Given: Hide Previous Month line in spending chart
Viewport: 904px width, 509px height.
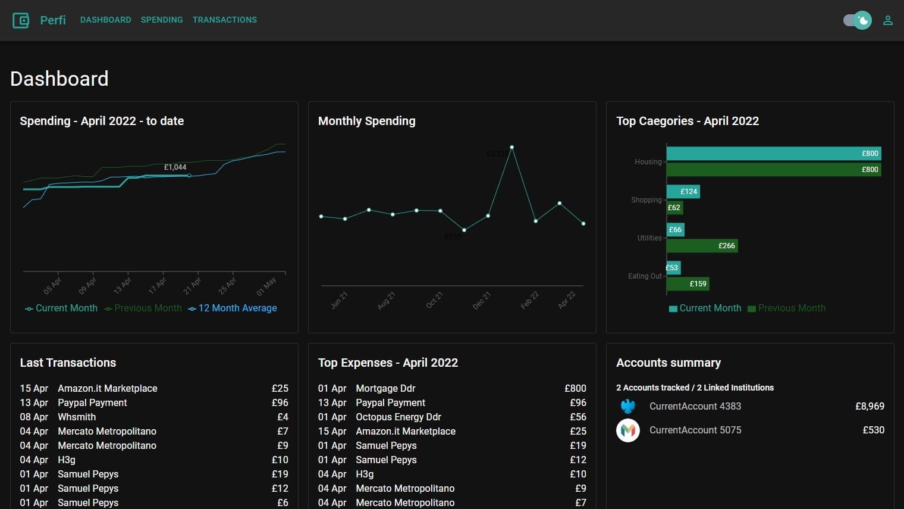Looking at the screenshot, I should (x=143, y=308).
